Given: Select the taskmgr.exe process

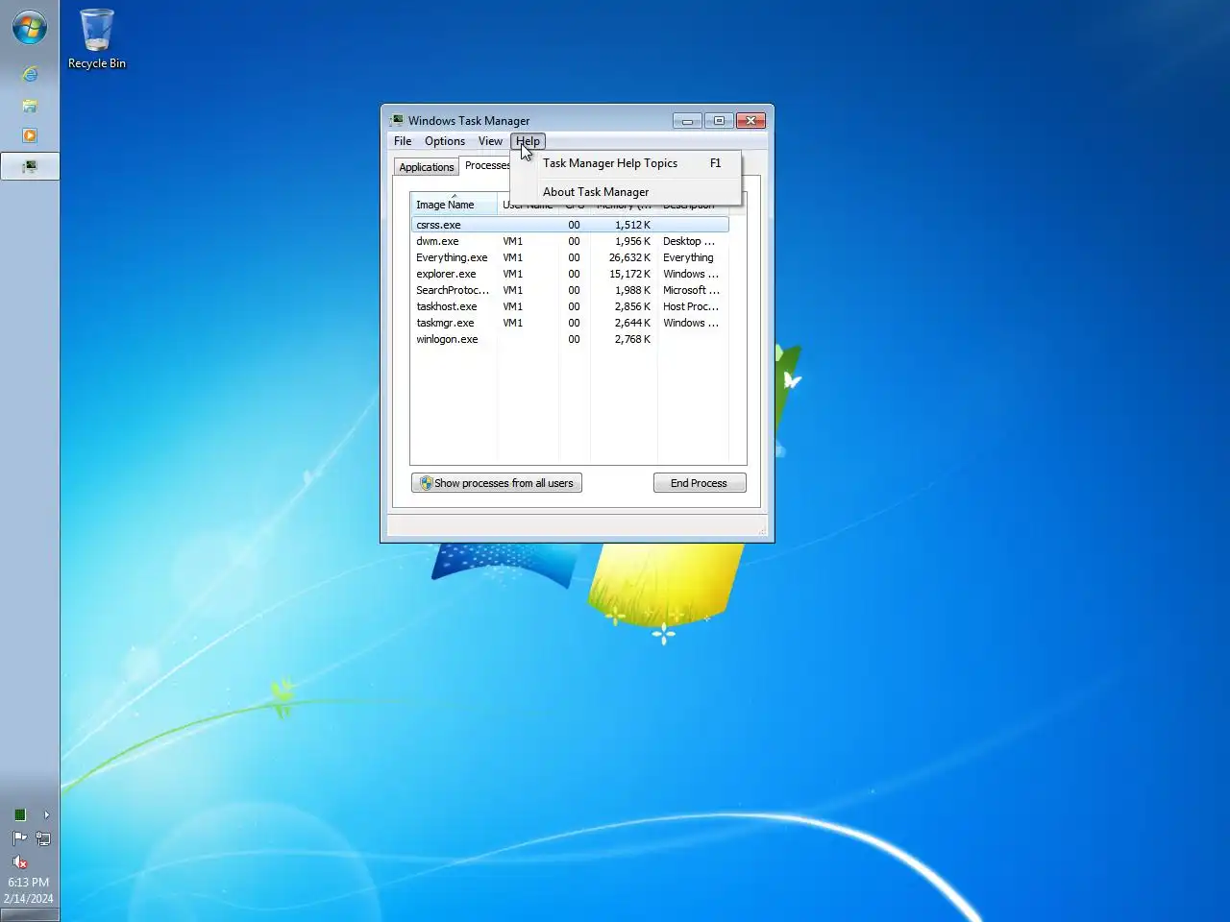Looking at the screenshot, I should pyautogui.click(x=570, y=323).
